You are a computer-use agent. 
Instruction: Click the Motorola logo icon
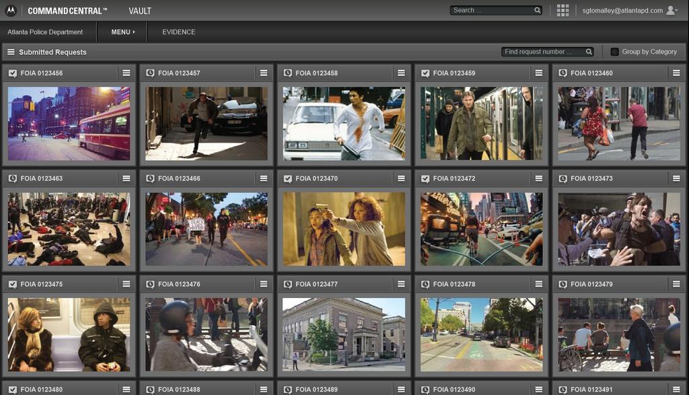pos(11,11)
